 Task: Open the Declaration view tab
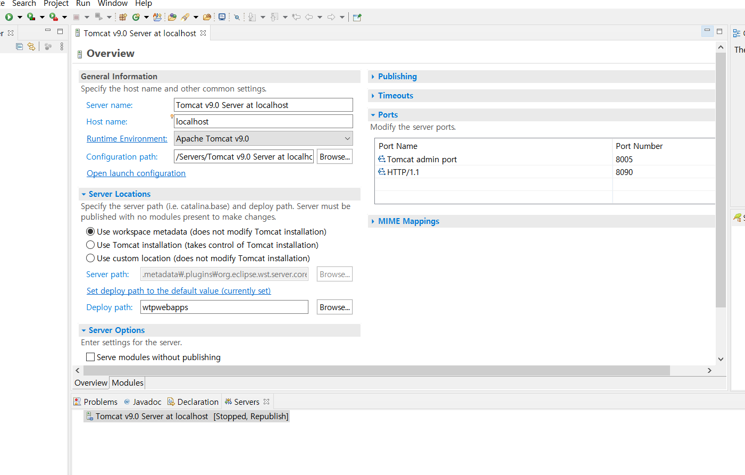193,402
